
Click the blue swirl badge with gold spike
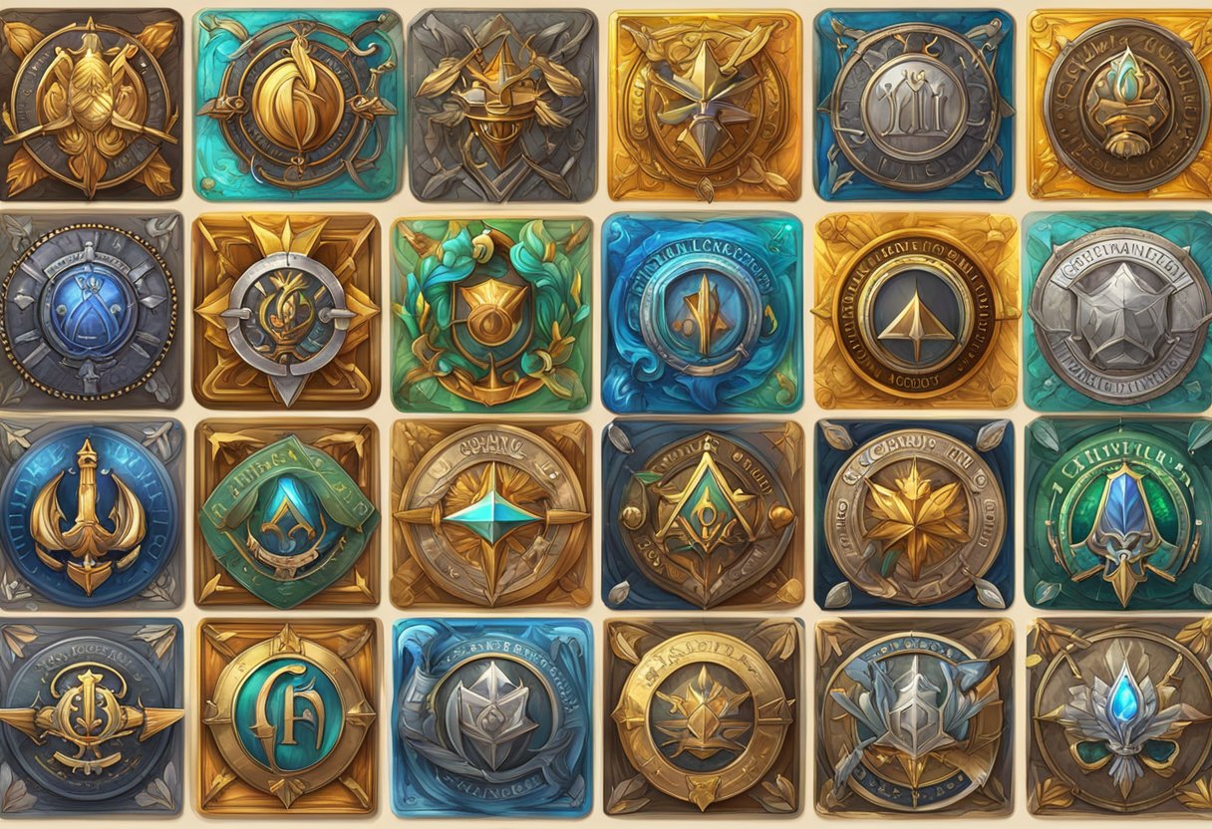(702, 313)
